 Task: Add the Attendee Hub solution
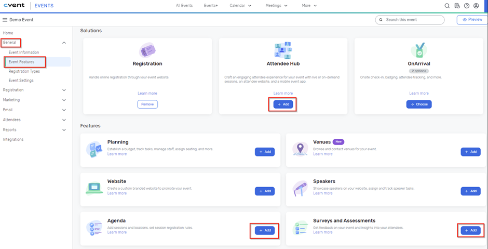283,104
